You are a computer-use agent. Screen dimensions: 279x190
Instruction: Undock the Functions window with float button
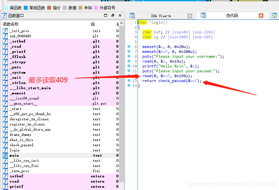pyautogui.click(x=113, y=16)
